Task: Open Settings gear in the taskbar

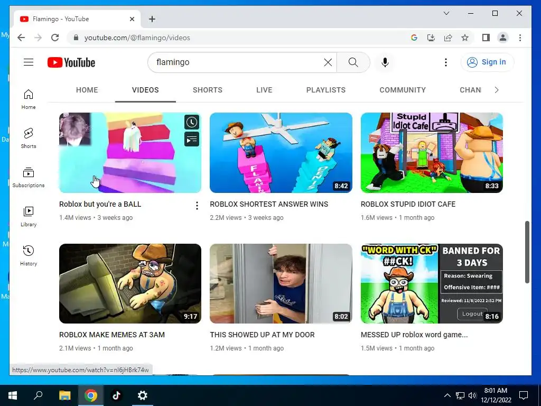Action: pos(142,395)
